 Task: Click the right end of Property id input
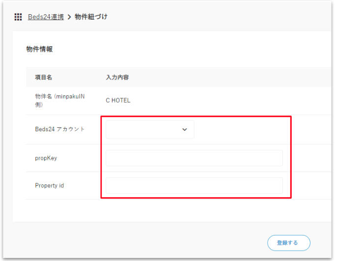pyautogui.click(x=279, y=186)
